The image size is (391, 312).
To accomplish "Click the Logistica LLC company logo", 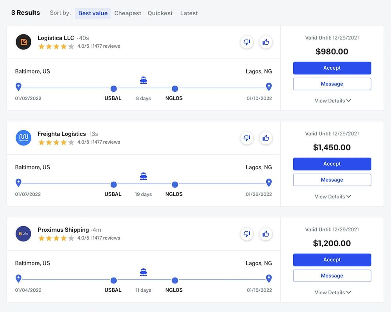I will point(23,42).
